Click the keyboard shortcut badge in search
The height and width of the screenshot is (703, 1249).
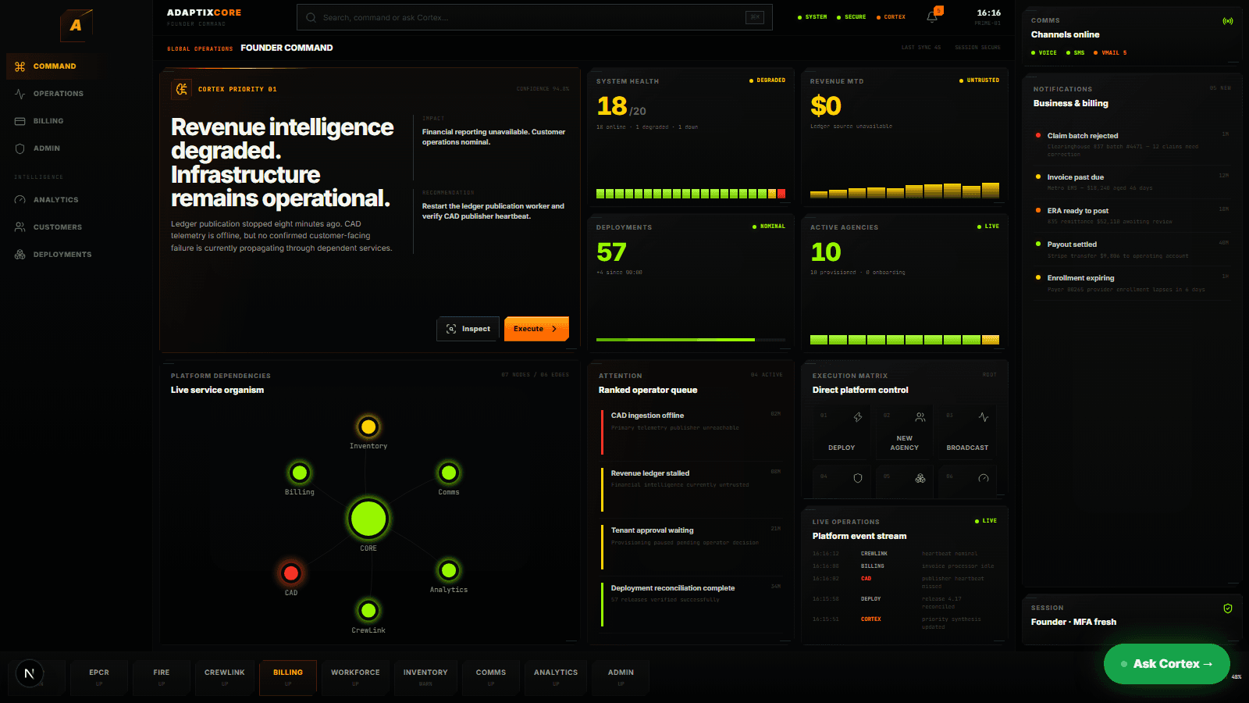pyautogui.click(x=754, y=17)
